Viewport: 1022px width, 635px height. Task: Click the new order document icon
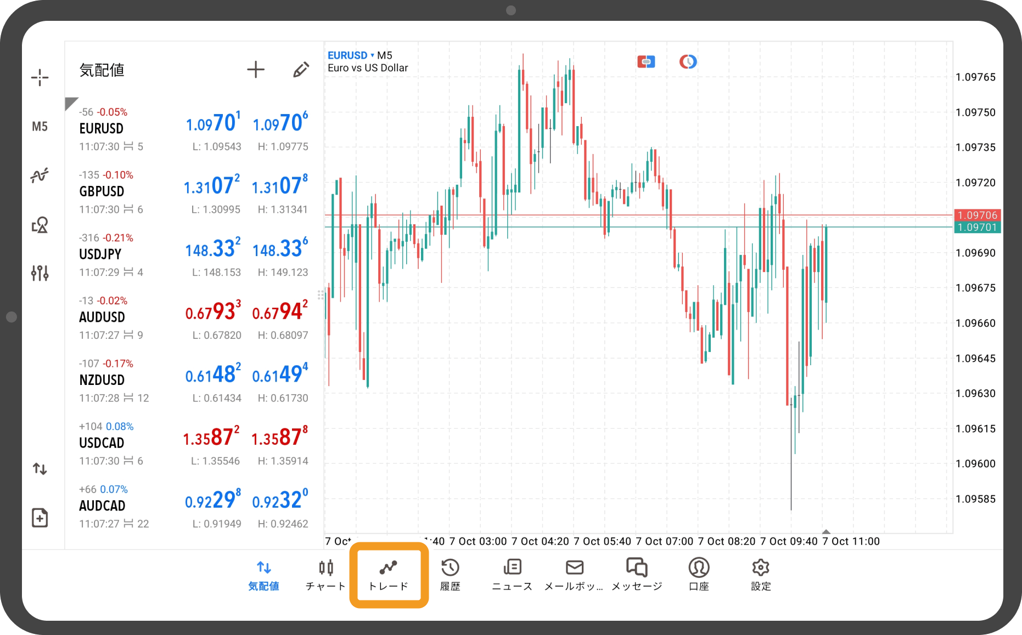[x=40, y=518]
